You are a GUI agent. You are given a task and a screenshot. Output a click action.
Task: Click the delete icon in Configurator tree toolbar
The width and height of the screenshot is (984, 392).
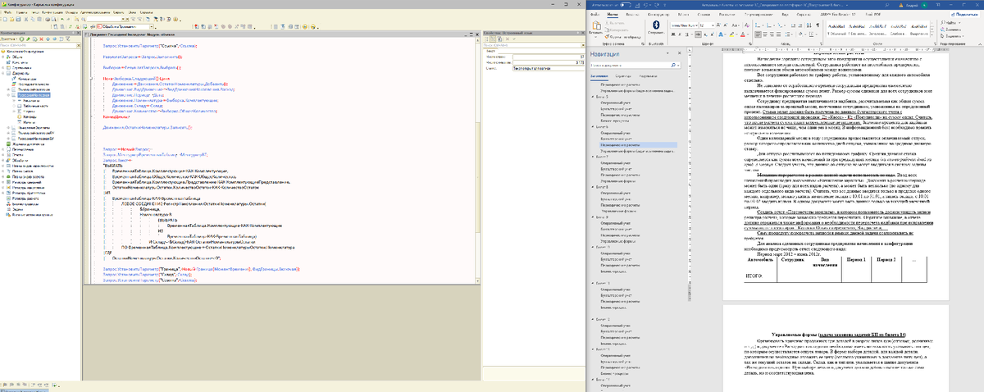[41, 39]
